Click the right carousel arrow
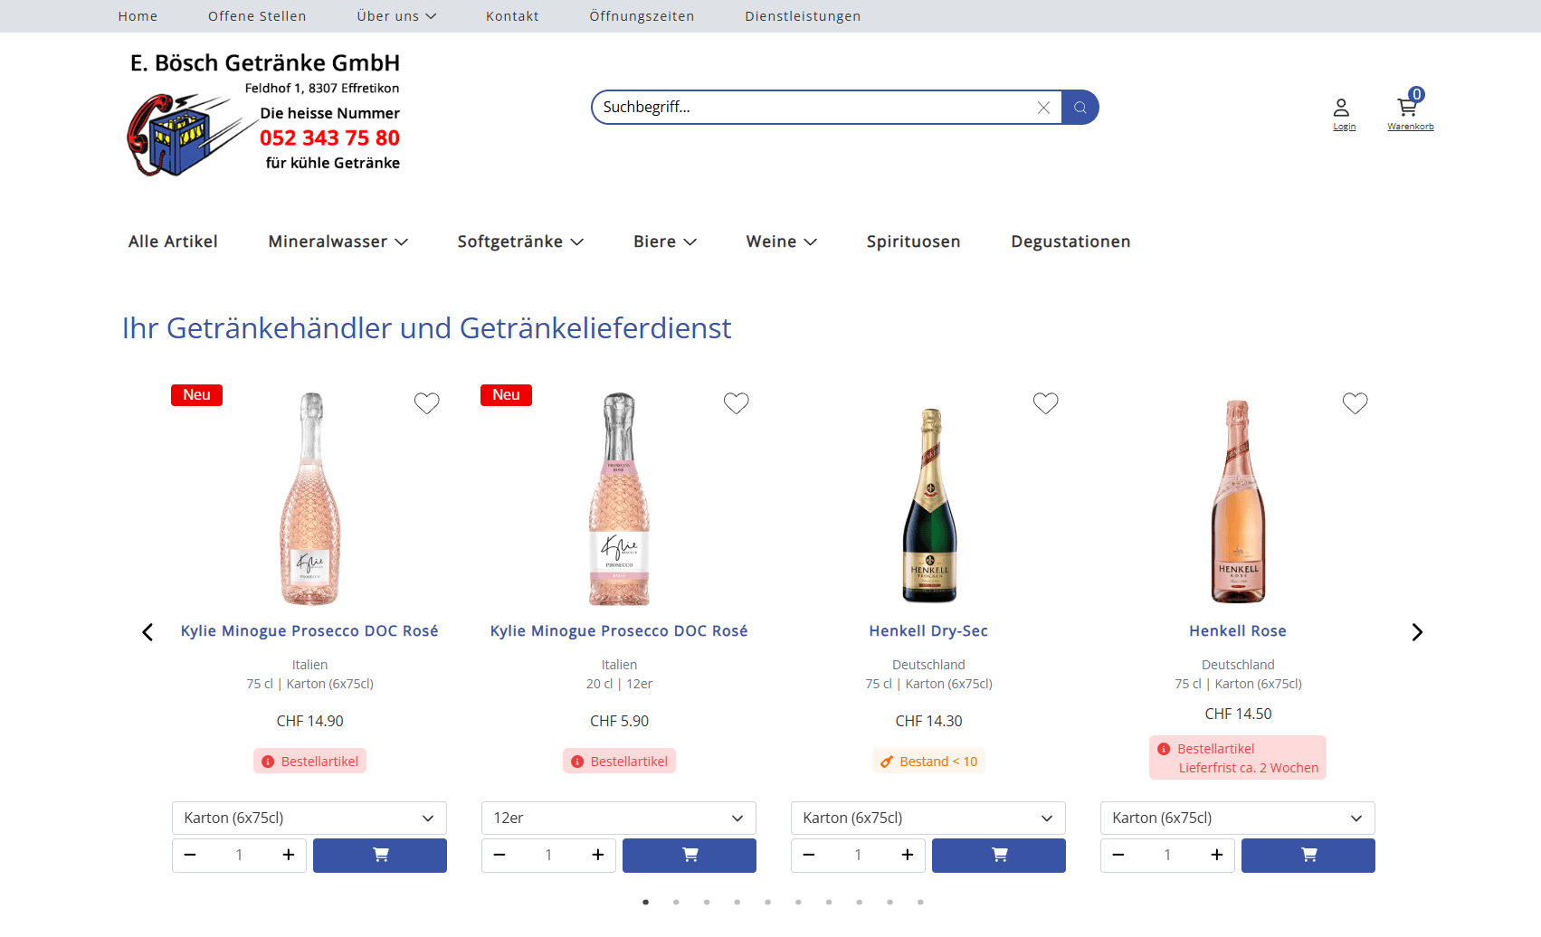The height and width of the screenshot is (937, 1541). click(1416, 631)
